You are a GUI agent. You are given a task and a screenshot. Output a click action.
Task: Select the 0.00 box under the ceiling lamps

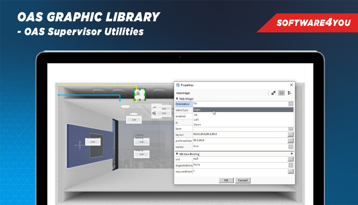pyautogui.click(x=134, y=120)
